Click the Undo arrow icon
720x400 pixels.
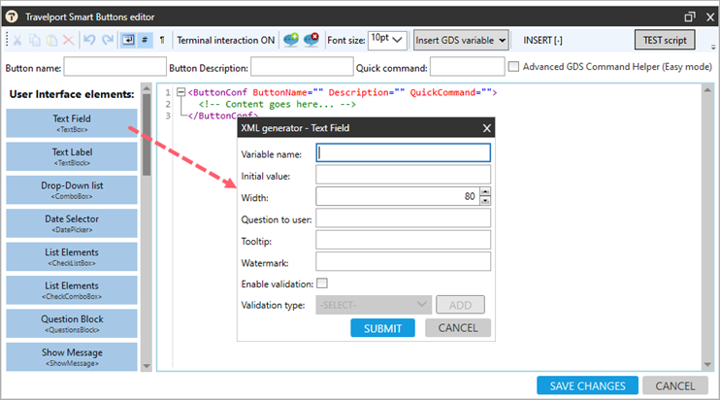[88, 40]
